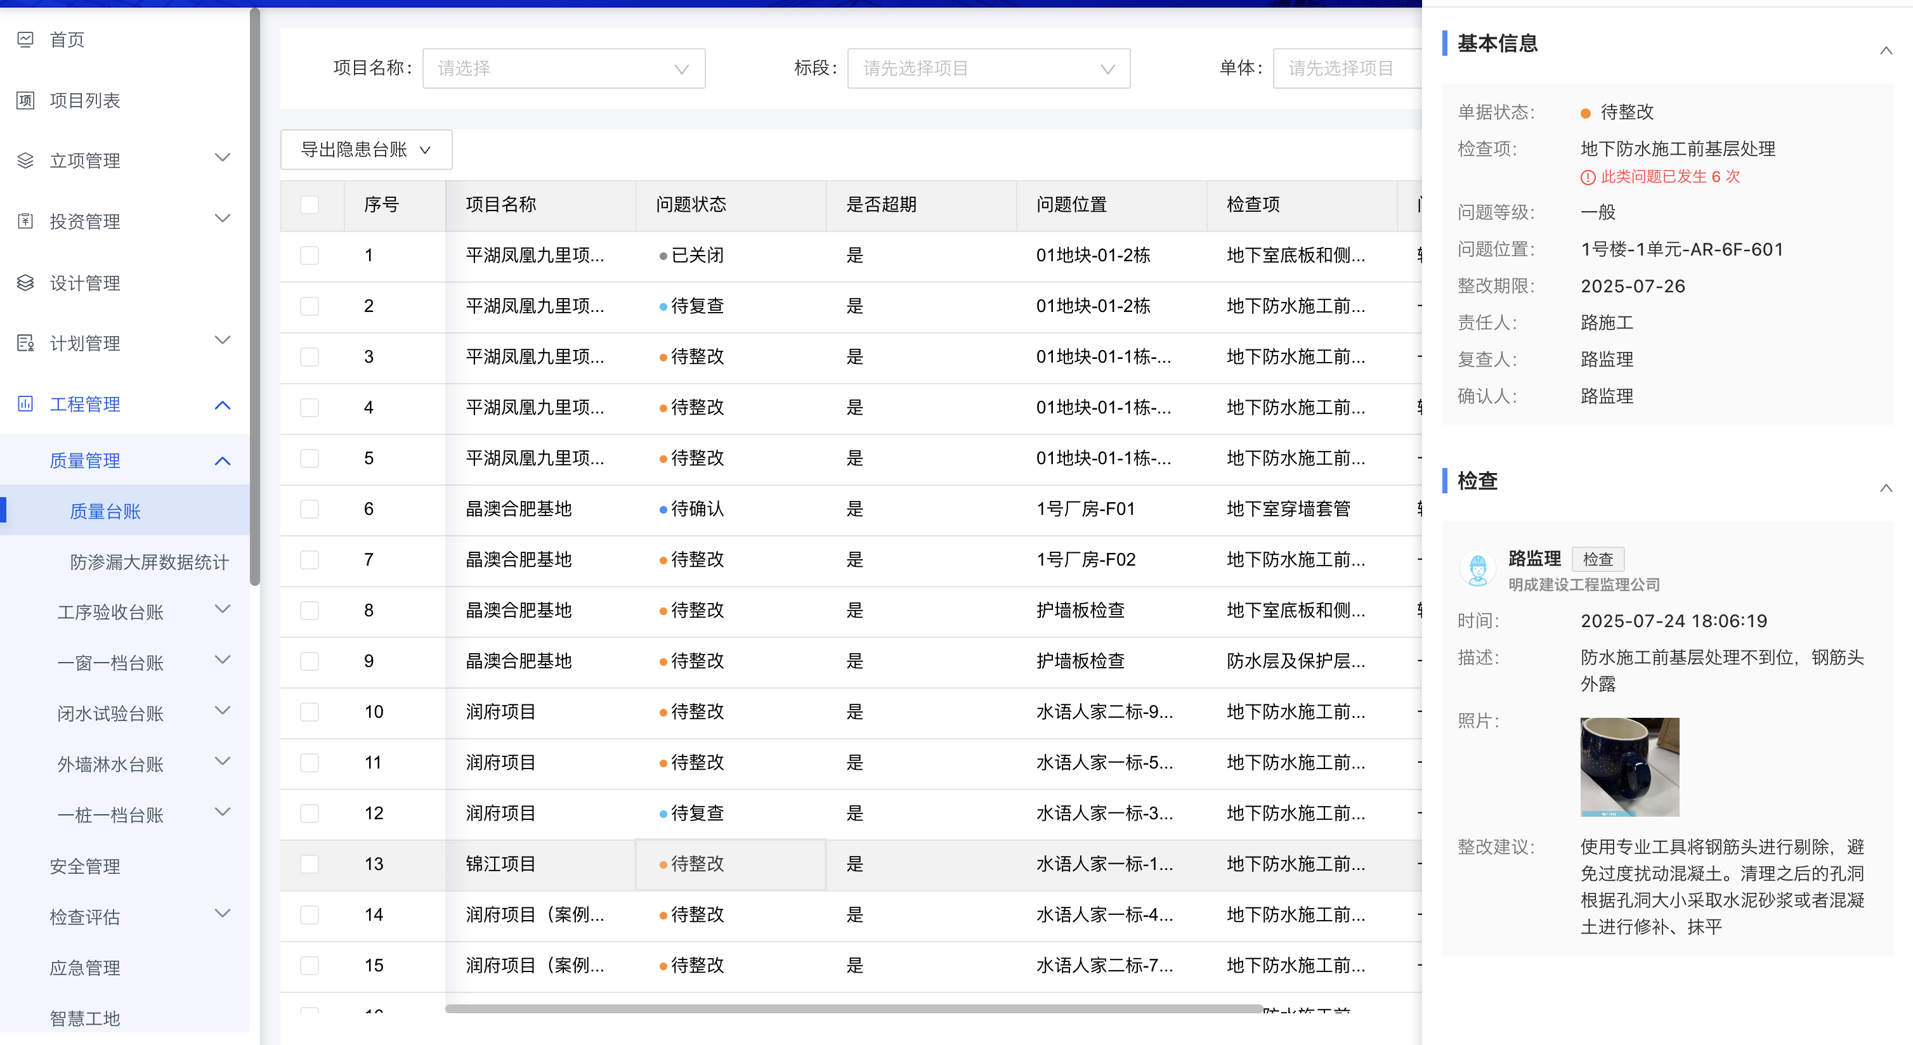
Task: Open the 导出隐患台账 export dropdown
Action: 366,150
